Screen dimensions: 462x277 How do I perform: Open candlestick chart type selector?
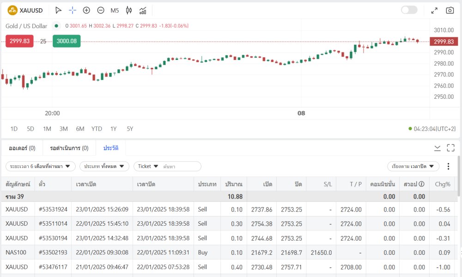coord(129,10)
